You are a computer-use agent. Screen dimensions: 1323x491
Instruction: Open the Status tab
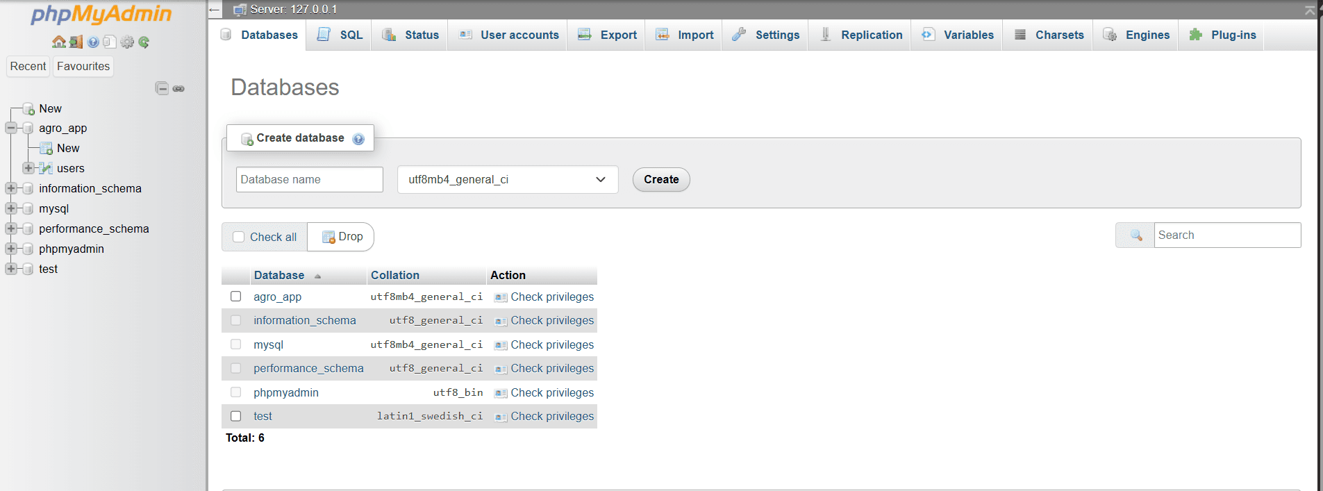point(410,35)
